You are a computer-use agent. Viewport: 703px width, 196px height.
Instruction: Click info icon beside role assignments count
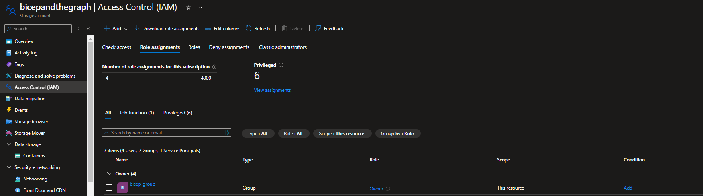click(x=214, y=67)
